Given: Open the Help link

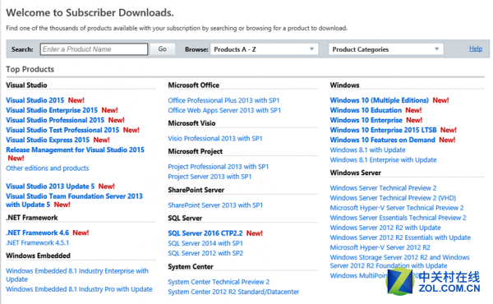Looking at the screenshot, I should [476, 48].
